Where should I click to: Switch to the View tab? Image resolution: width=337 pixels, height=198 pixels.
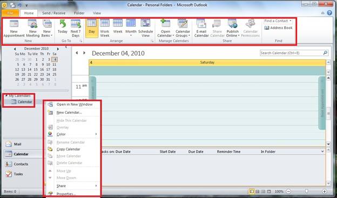(97, 13)
